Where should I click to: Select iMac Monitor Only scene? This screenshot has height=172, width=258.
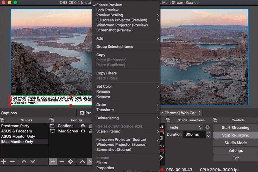24,142
